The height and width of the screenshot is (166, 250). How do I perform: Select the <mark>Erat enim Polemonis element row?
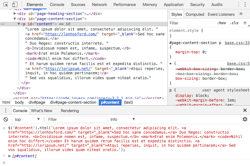tap(62, 53)
